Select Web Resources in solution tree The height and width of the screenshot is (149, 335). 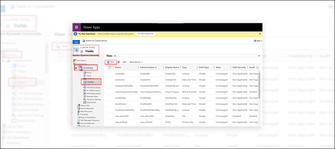(85, 111)
